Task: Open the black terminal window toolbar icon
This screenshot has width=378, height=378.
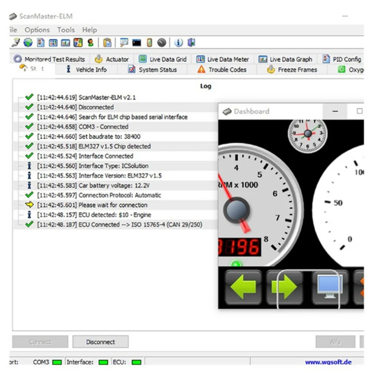Action: 137,43
